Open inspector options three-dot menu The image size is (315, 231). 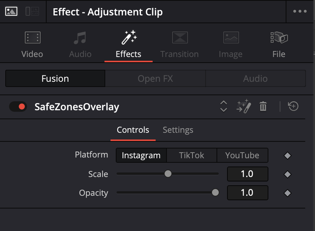(300, 11)
